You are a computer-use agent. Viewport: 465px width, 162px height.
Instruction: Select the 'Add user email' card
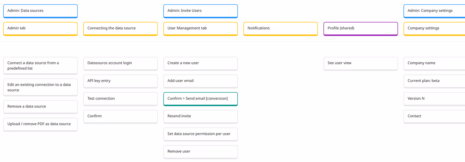click(201, 81)
